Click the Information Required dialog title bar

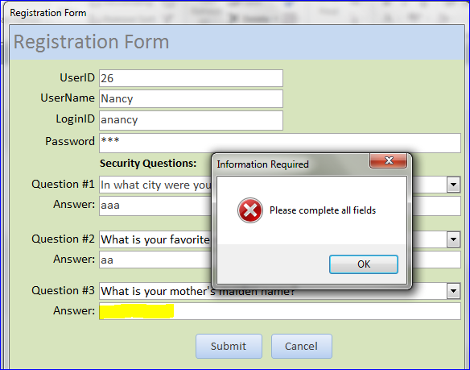(291, 164)
